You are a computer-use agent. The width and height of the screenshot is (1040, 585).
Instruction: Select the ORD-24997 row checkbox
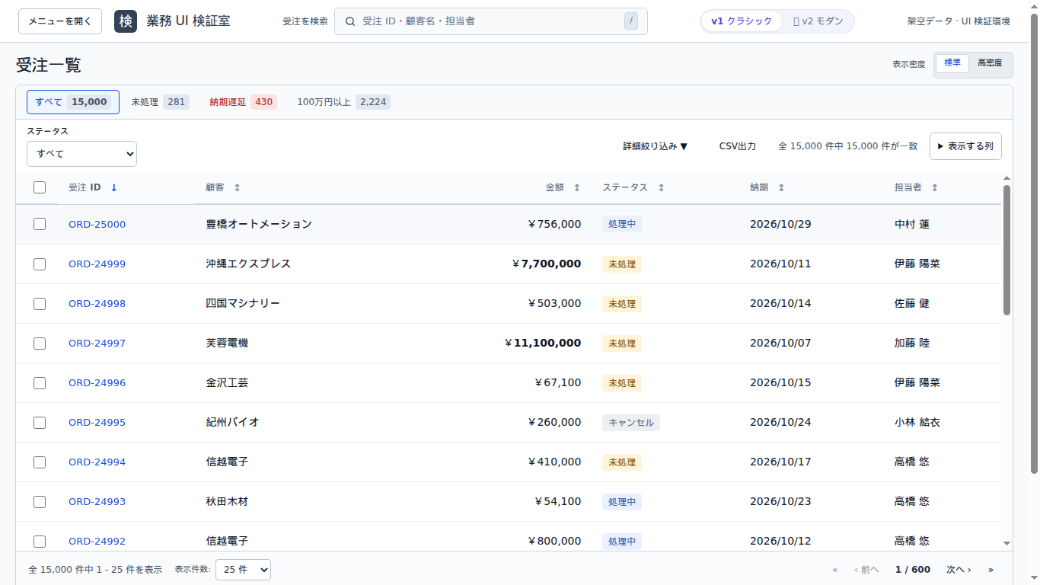point(40,343)
